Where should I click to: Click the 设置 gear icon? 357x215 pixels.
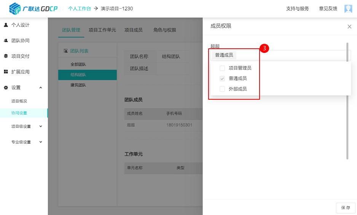6,88
